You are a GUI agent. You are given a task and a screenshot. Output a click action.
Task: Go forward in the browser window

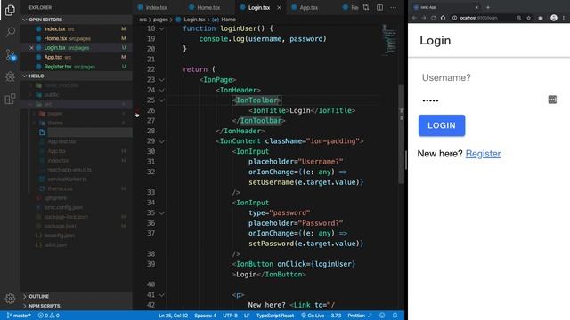(424, 18)
